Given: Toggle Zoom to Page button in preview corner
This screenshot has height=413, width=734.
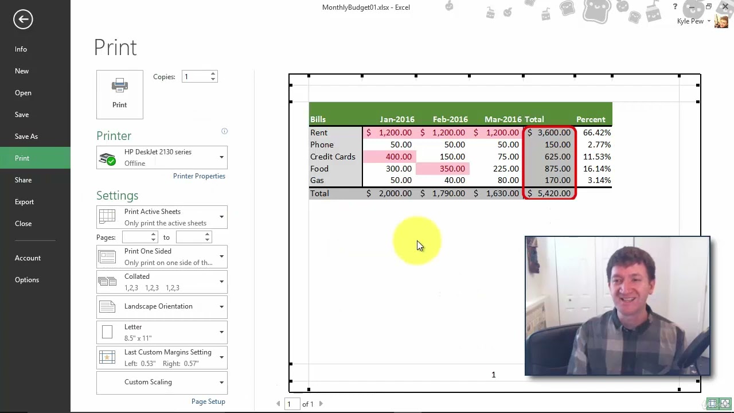Looking at the screenshot, I should [724, 403].
